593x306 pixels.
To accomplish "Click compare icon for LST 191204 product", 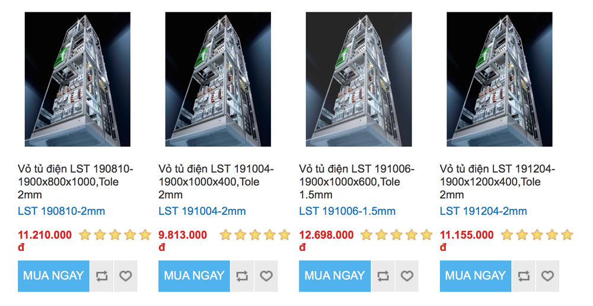I will [524, 276].
